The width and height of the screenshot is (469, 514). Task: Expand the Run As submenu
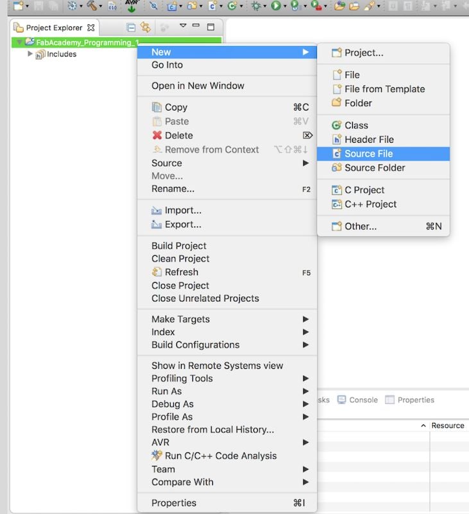click(227, 391)
